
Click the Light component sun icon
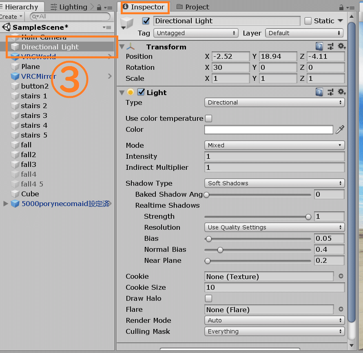click(x=131, y=92)
